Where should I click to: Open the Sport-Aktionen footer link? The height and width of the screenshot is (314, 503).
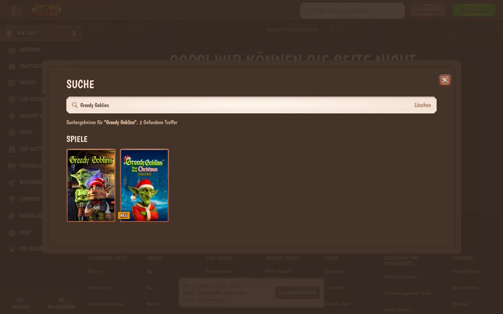(464, 288)
